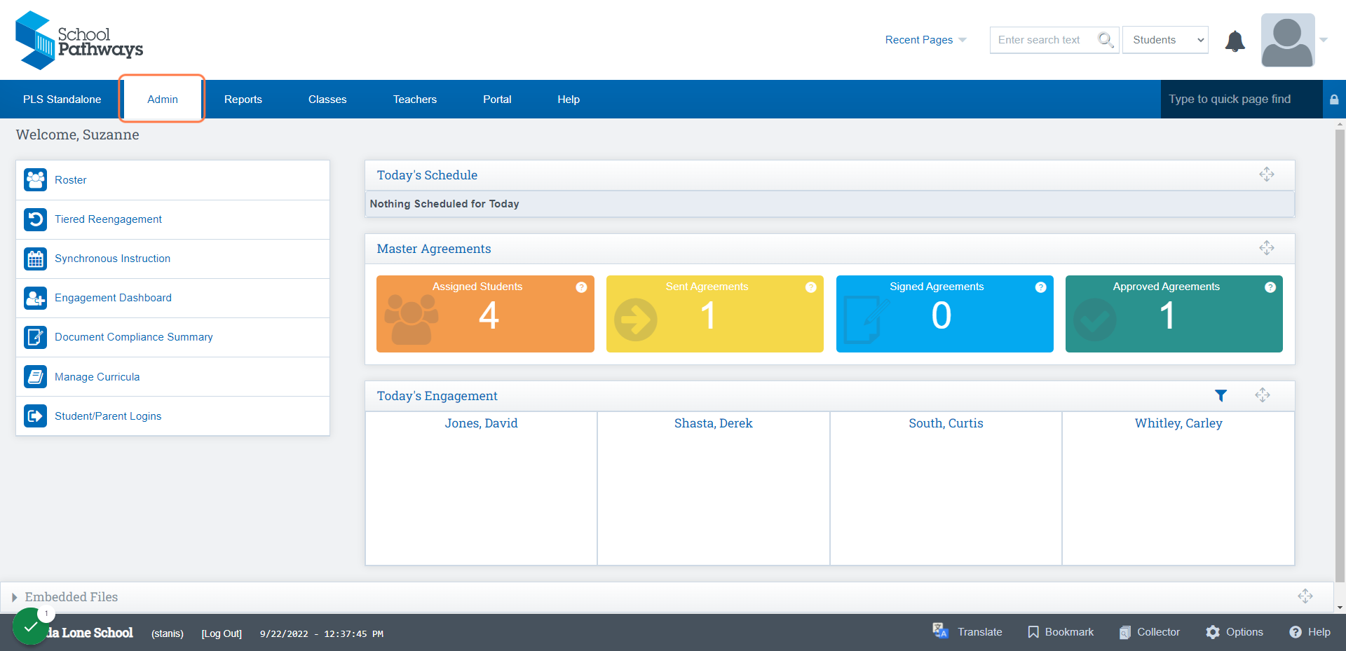Open Manage Curricula link

click(x=97, y=377)
